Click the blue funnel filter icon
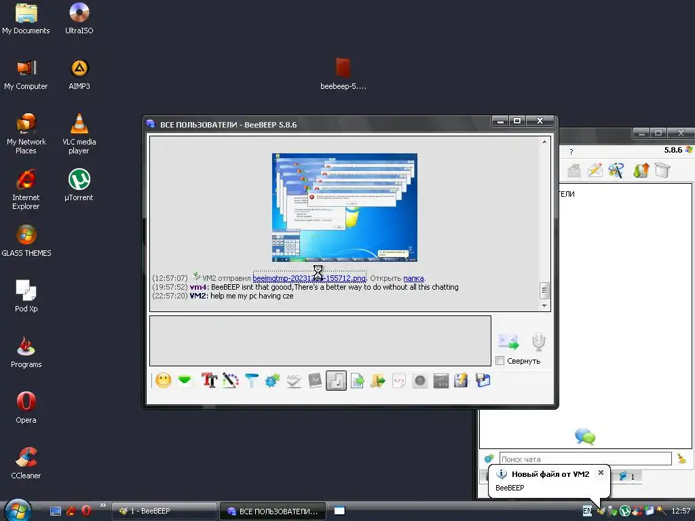Image resolution: width=695 pixels, height=521 pixels. point(251,381)
